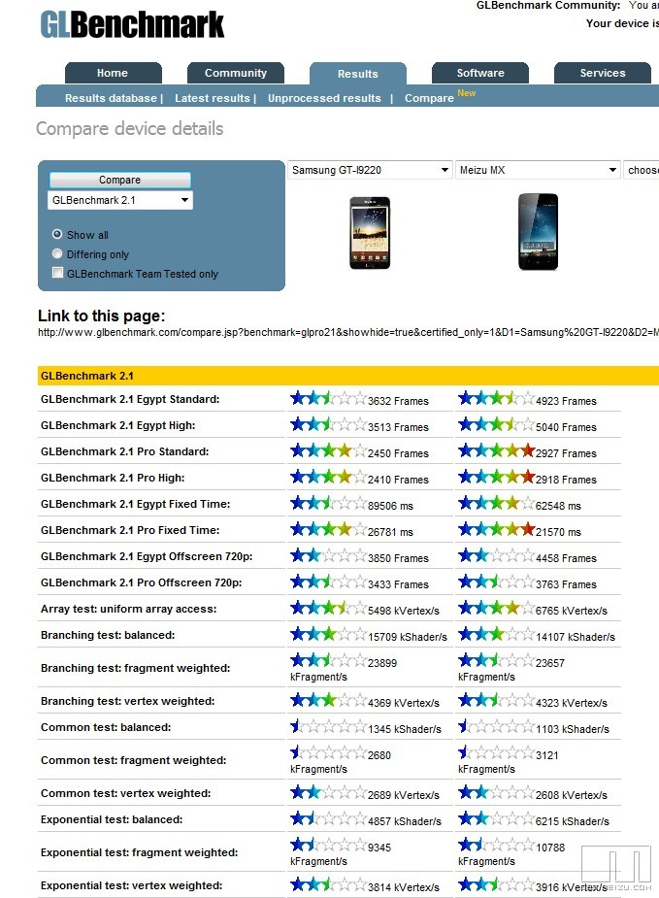Open the GLBenchmark 2.1 version dropdown
Image resolution: width=659 pixels, height=898 pixels.
point(119,200)
